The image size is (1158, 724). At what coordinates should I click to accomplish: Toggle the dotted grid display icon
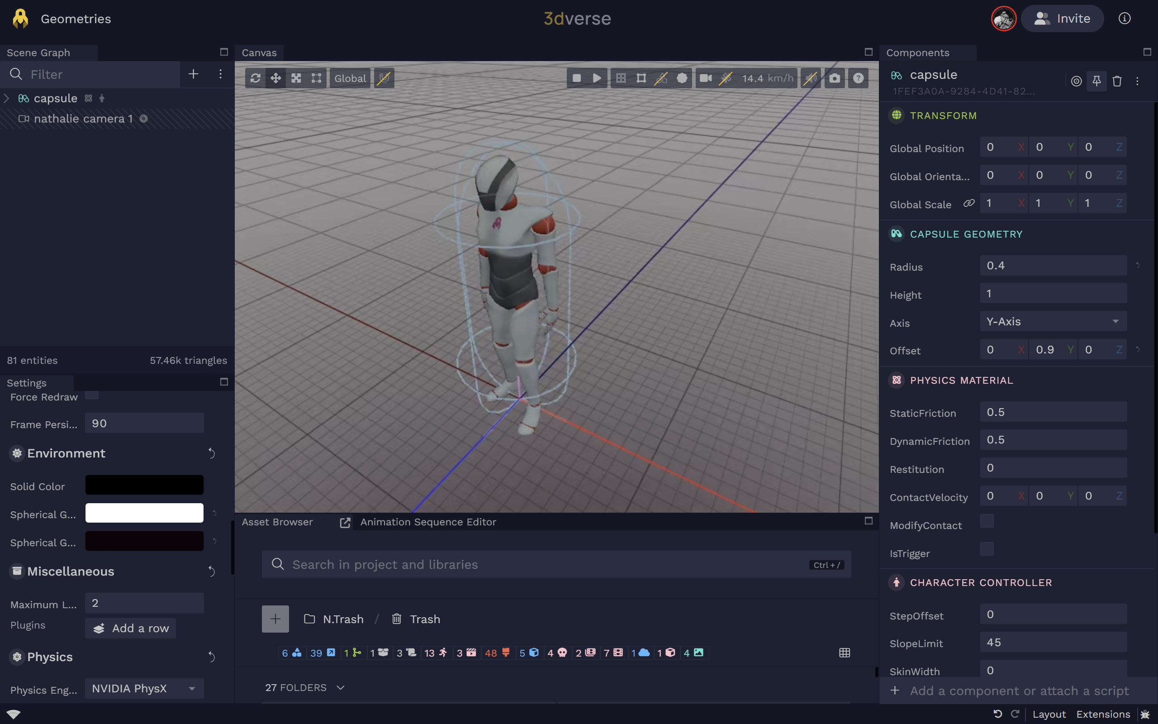(621, 78)
